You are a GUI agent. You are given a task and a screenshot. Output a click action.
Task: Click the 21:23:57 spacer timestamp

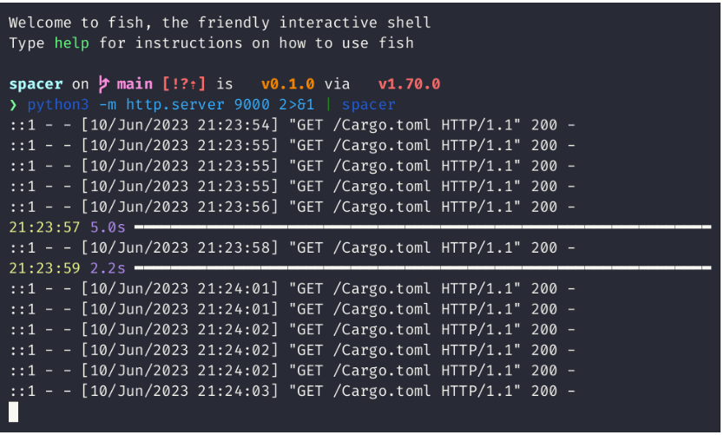click(45, 227)
